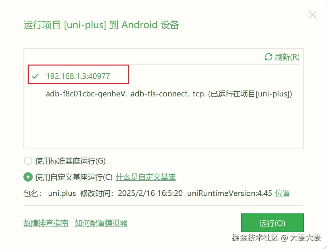Select the adb-f8c01cbc-qenheV tcp device entry
This screenshot has width=328, height=249.
pyautogui.click(x=169, y=94)
